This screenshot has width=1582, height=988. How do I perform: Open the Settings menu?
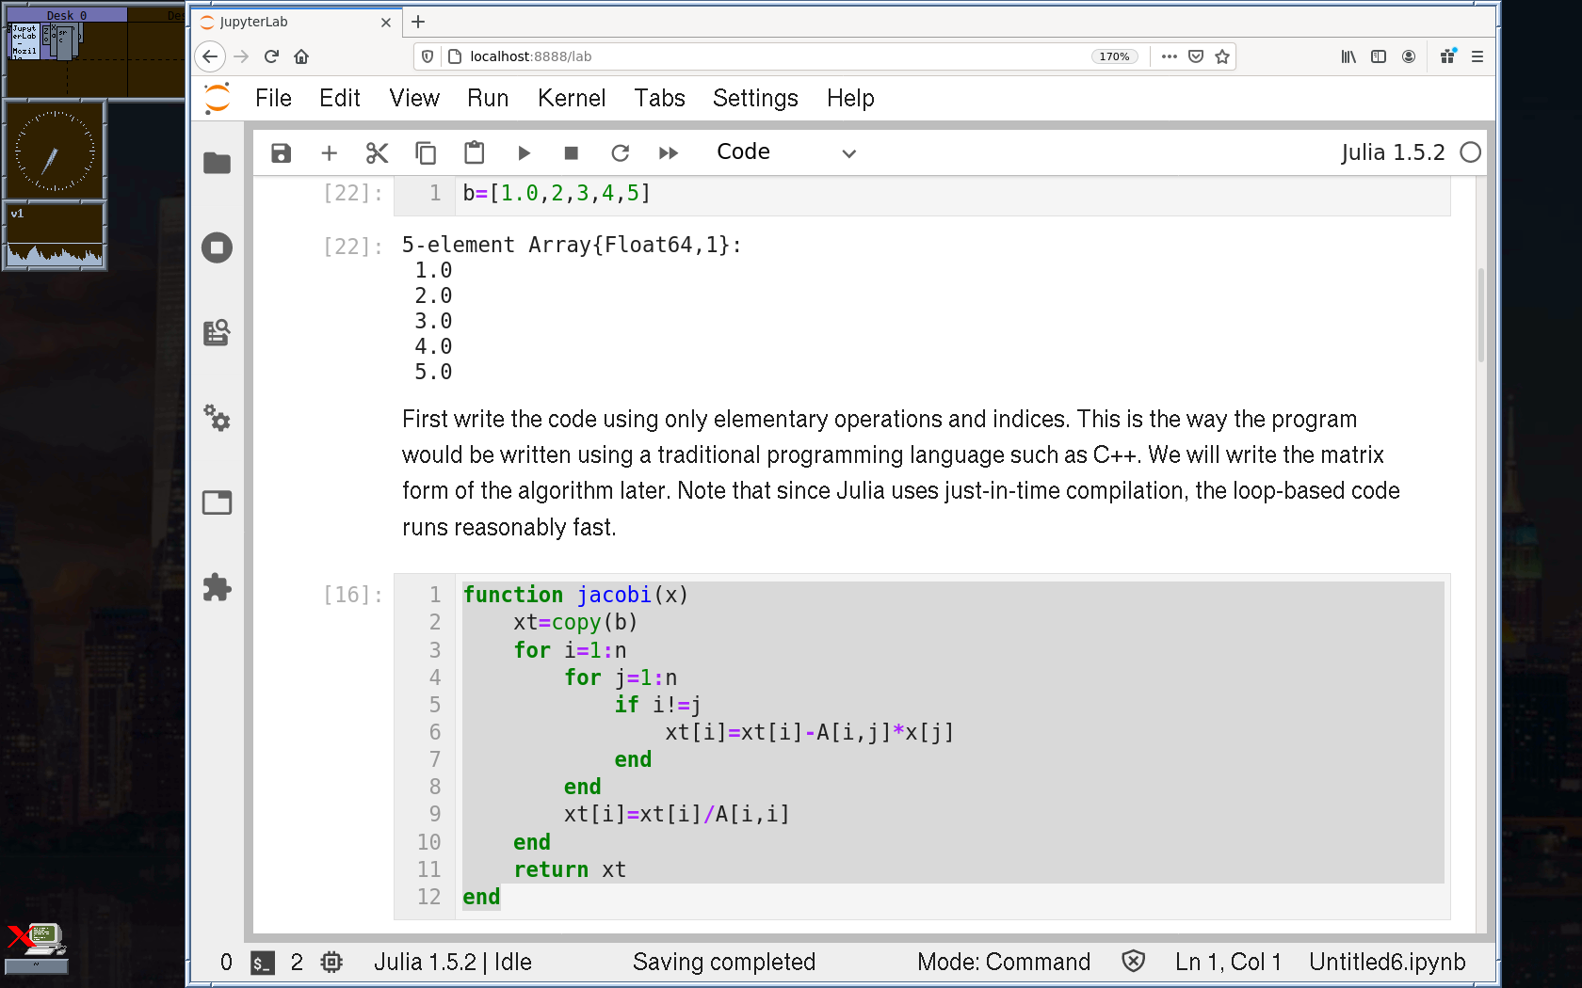click(754, 98)
